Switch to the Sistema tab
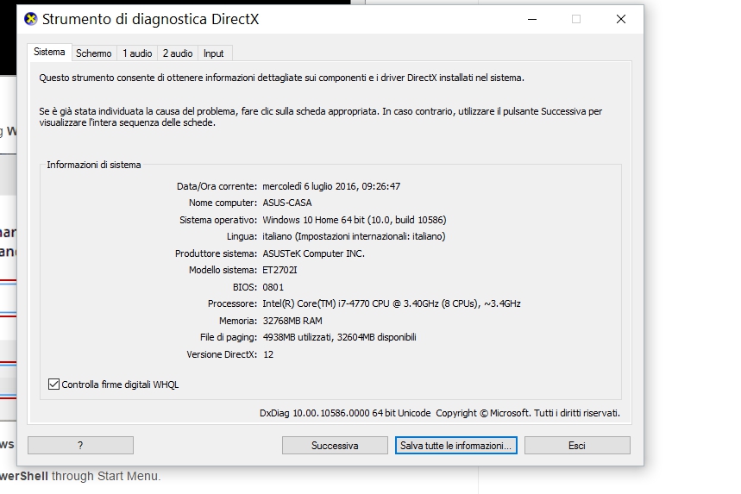This screenshot has width=741, height=494. 49,53
